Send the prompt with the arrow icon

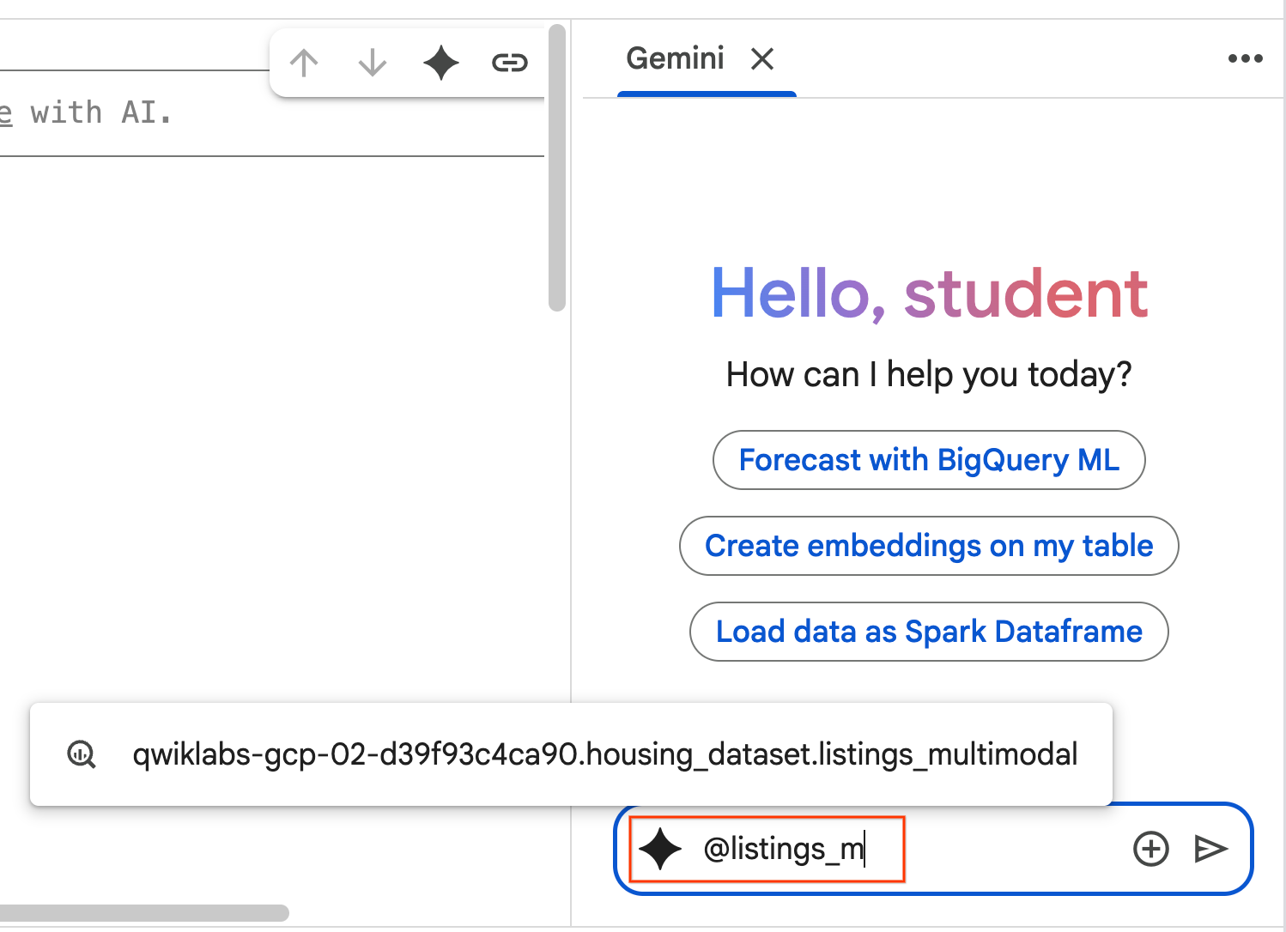tap(1210, 849)
